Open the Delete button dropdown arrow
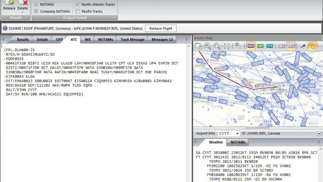Screen dimensions: 323x182 (22, 12)
